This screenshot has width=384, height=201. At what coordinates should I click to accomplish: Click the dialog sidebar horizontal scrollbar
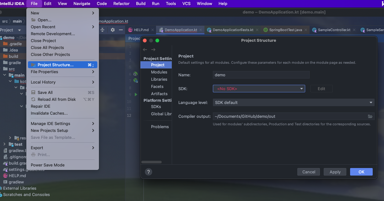pos(152,162)
